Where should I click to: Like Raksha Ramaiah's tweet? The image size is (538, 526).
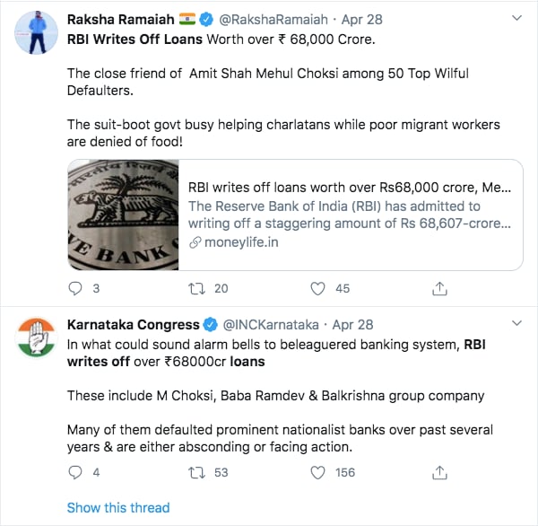pos(317,289)
